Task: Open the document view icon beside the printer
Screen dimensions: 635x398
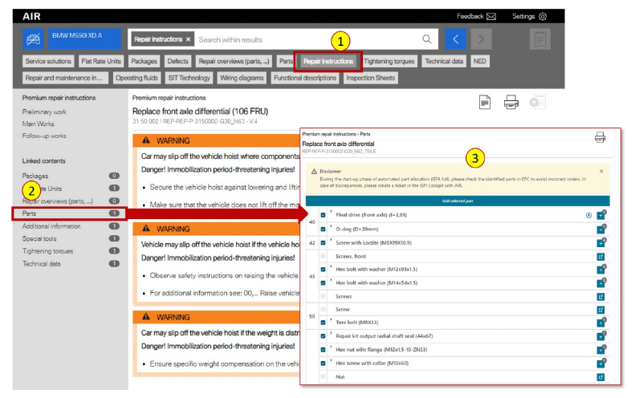Action: click(485, 102)
